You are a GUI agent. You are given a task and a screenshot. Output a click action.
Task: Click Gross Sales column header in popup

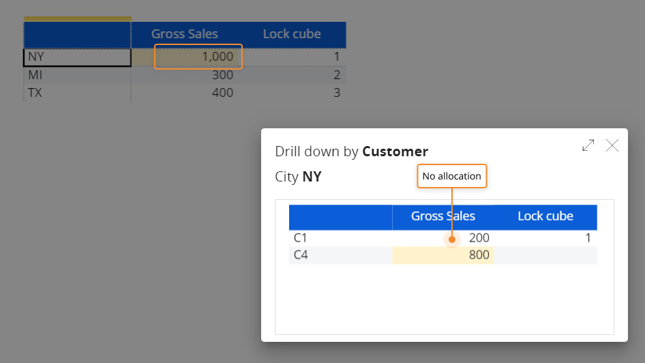click(x=443, y=216)
